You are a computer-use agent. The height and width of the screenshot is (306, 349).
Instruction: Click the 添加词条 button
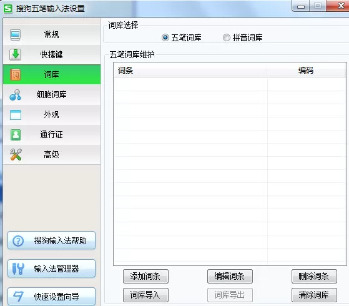coord(145,277)
